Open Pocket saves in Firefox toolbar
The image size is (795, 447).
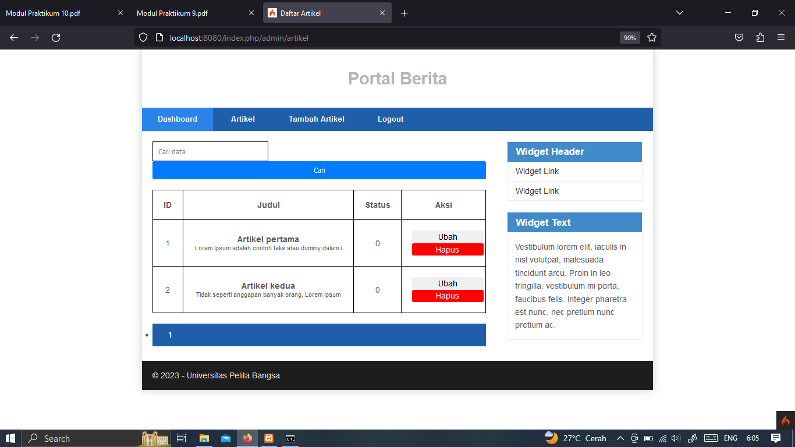(x=739, y=37)
